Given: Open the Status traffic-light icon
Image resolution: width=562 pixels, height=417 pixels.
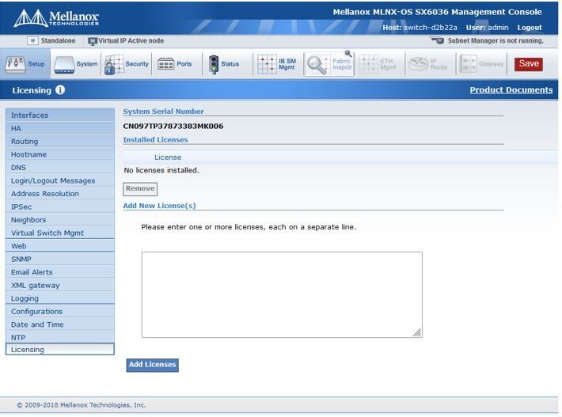Looking at the screenshot, I should pyautogui.click(x=214, y=64).
